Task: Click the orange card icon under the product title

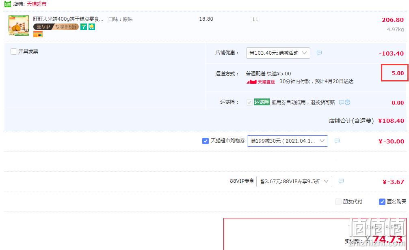Action: (x=38, y=34)
